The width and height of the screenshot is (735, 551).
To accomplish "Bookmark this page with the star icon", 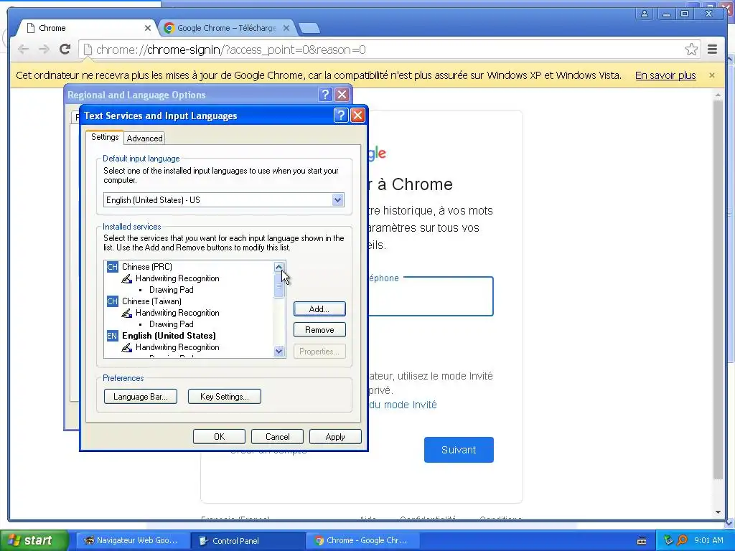I will point(691,50).
